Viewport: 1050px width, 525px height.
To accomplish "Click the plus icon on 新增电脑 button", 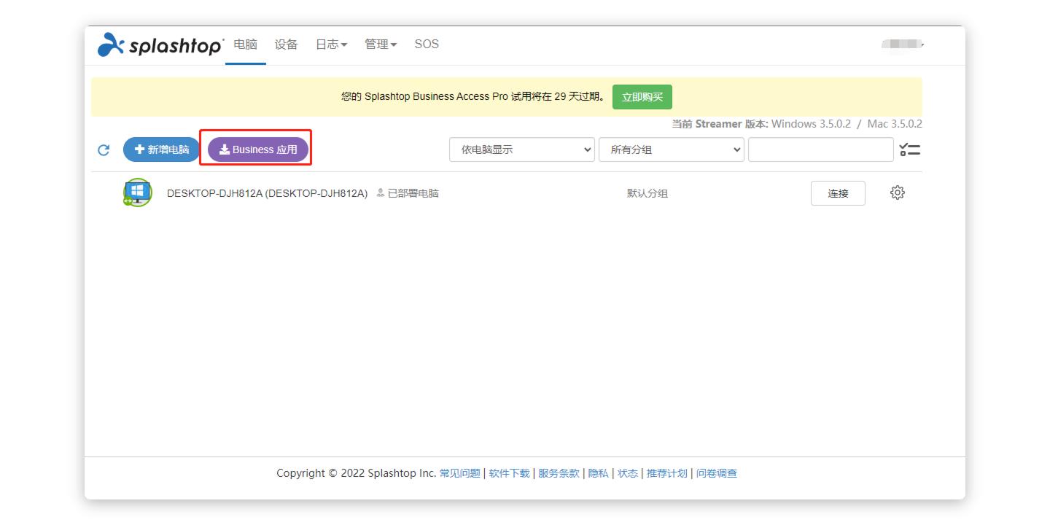I will [138, 149].
